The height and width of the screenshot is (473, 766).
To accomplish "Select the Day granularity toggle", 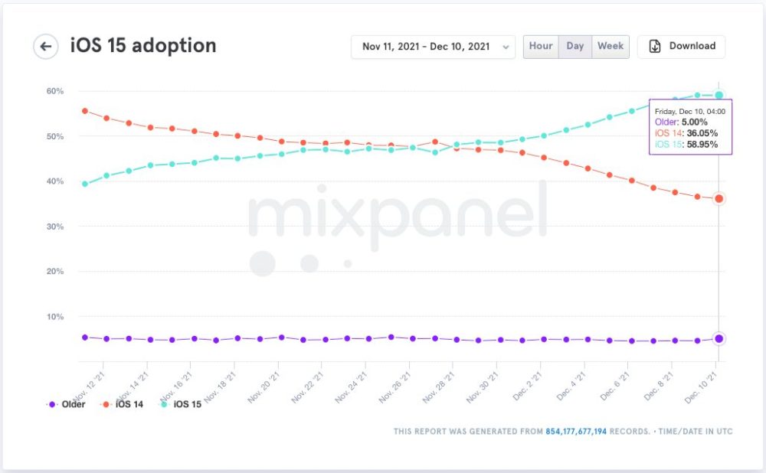I will tap(575, 46).
